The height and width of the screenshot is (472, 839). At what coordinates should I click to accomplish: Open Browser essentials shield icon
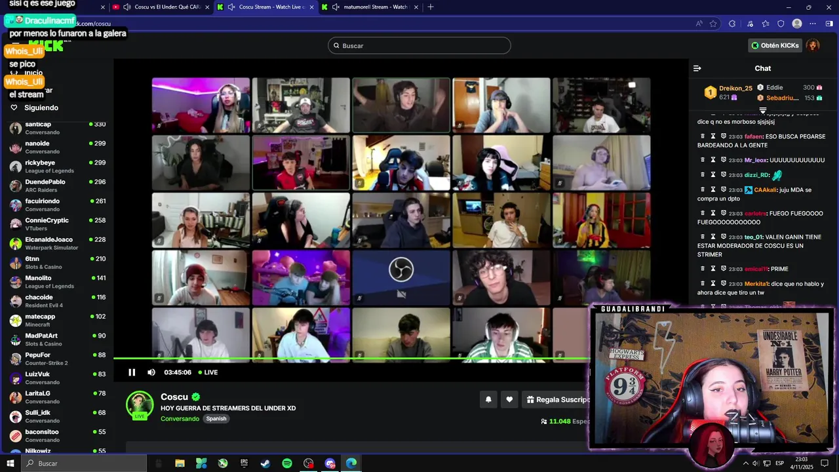(781, 24)
